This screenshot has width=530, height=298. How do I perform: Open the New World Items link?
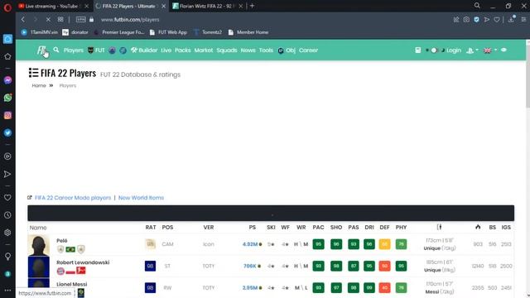(x=141, y=198)
